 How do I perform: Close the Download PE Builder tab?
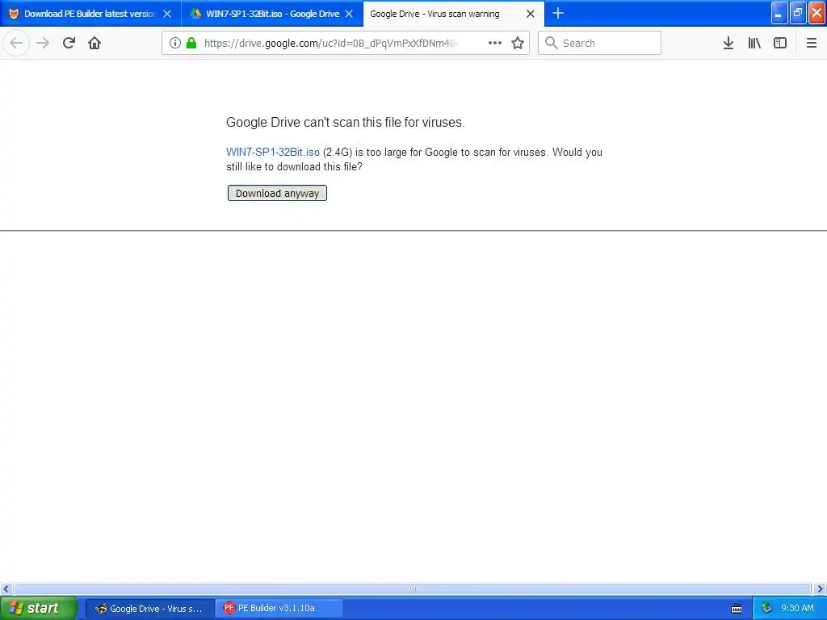(167, 14)
